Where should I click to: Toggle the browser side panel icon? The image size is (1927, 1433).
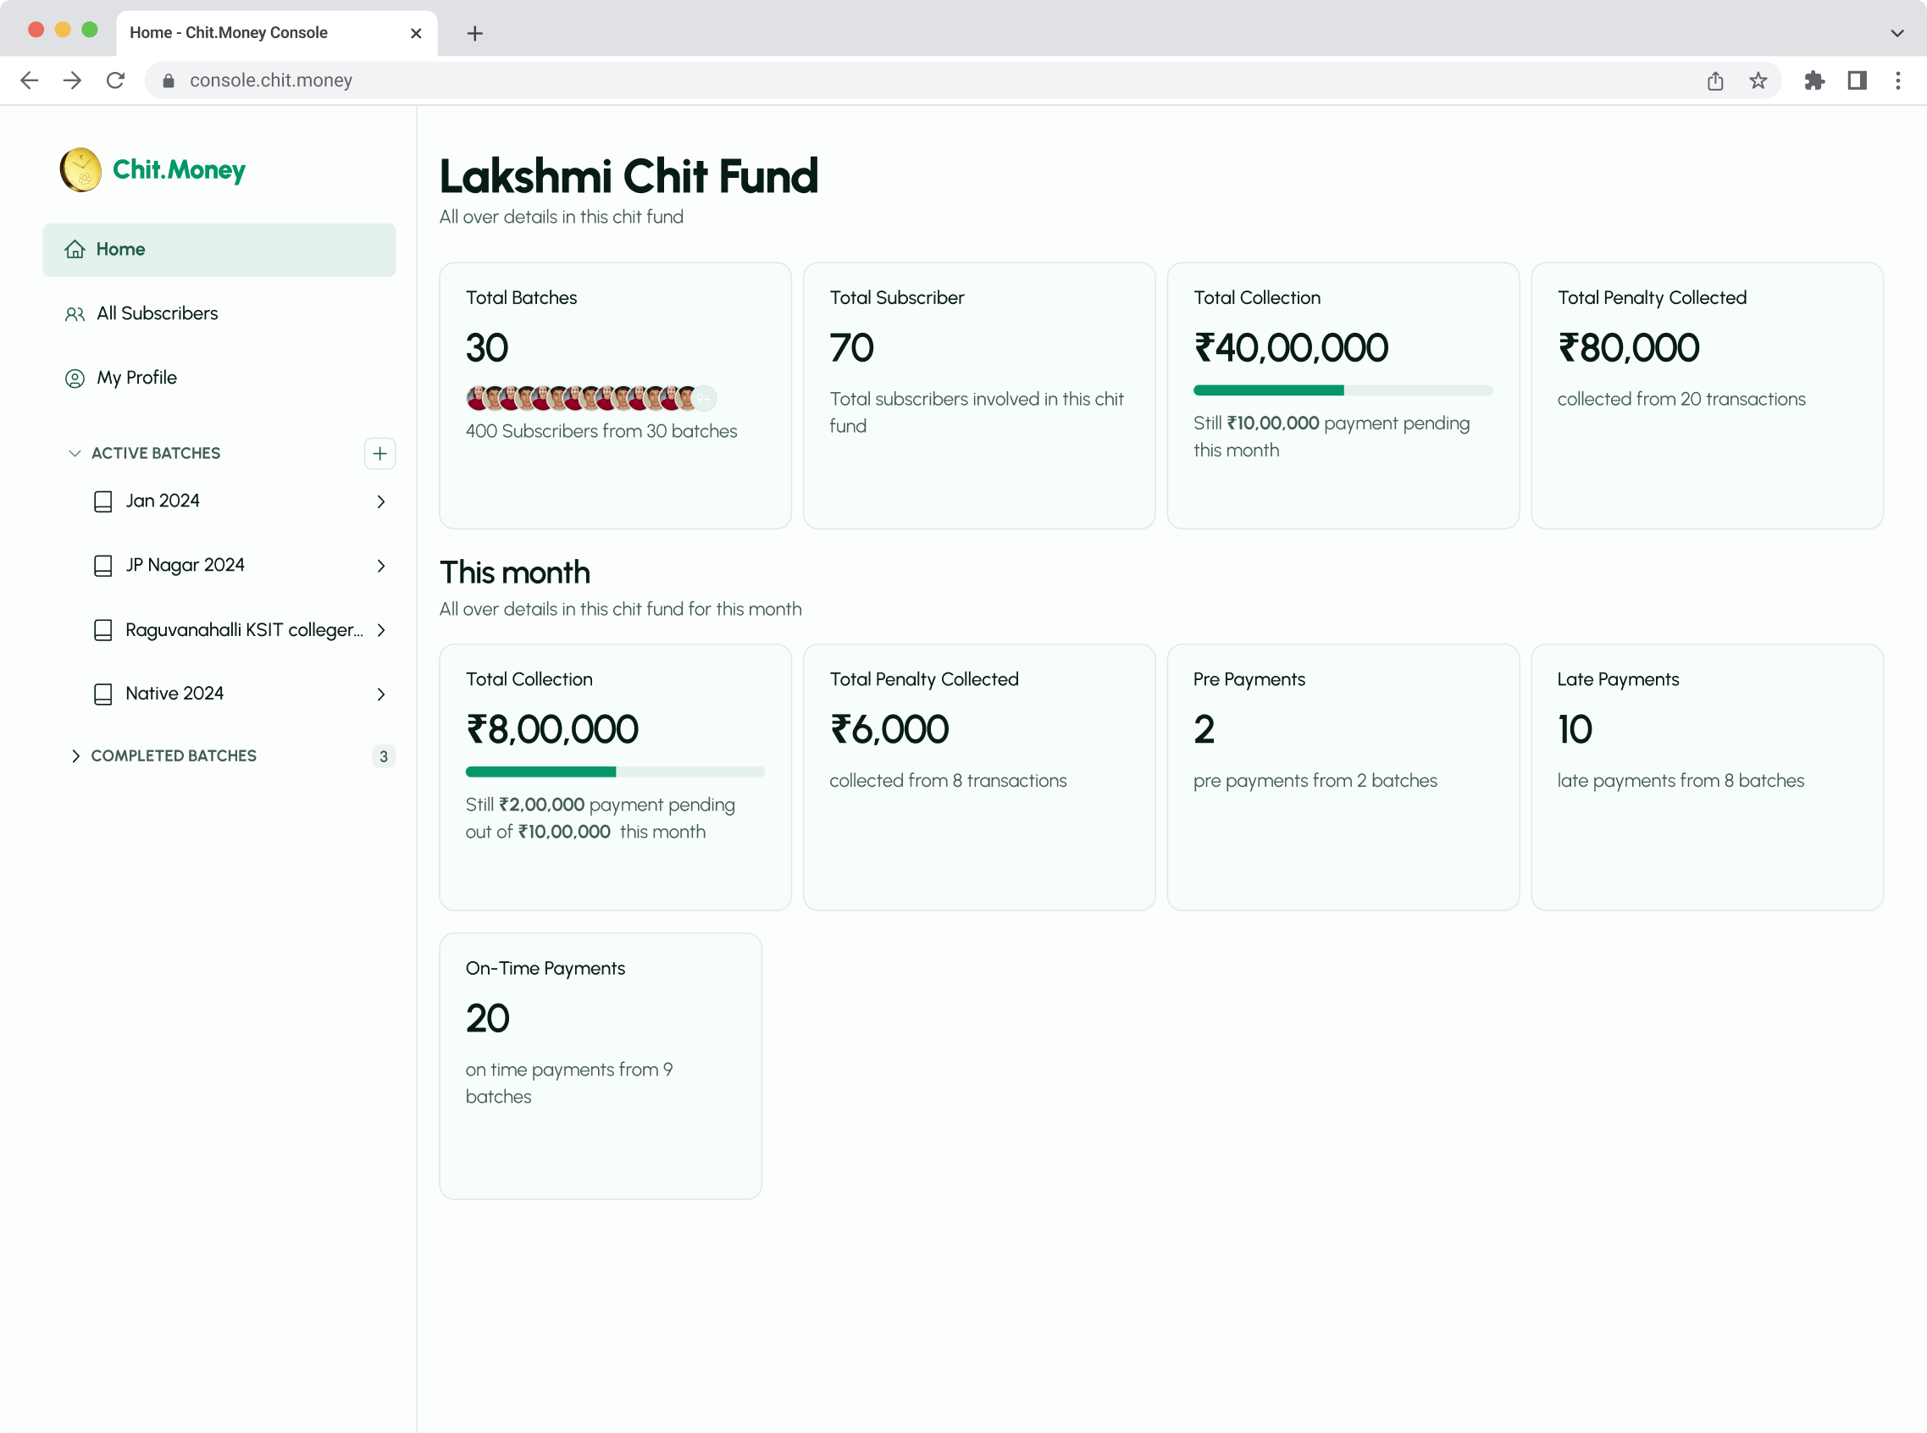(1857, 80)
